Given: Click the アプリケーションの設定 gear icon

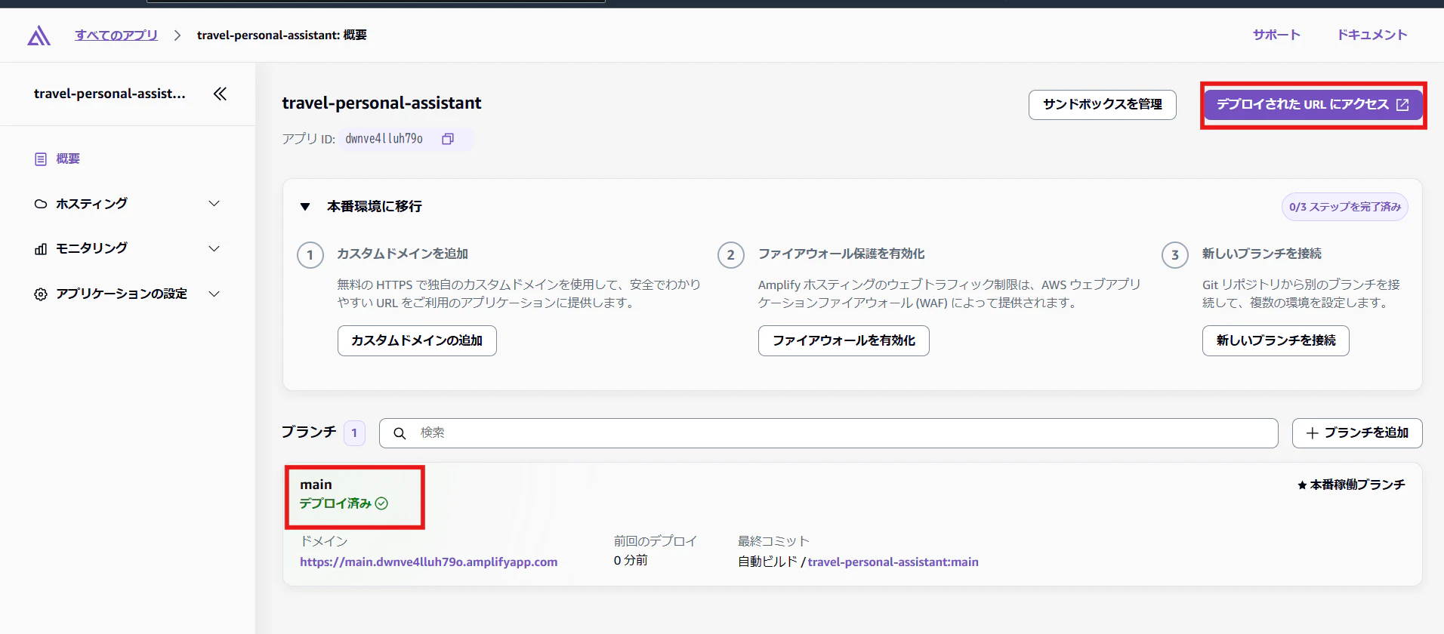Looking at the screenshot, I should pyautogui.click(x=41, y=294).
